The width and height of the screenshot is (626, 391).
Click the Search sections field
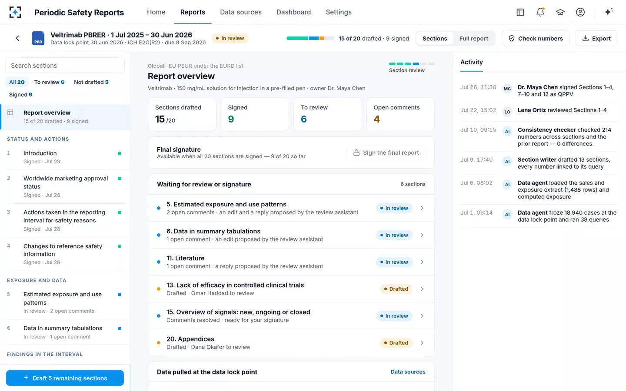(x=65, y=66)
